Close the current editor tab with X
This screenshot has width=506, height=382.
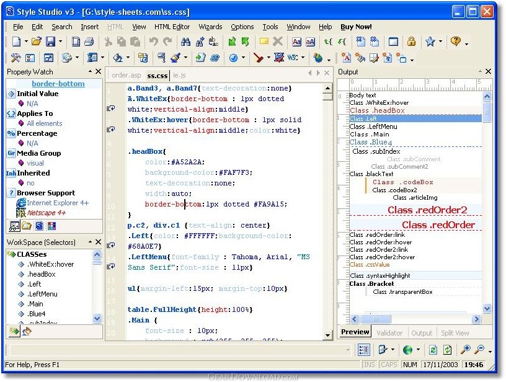tap(327, 73)
